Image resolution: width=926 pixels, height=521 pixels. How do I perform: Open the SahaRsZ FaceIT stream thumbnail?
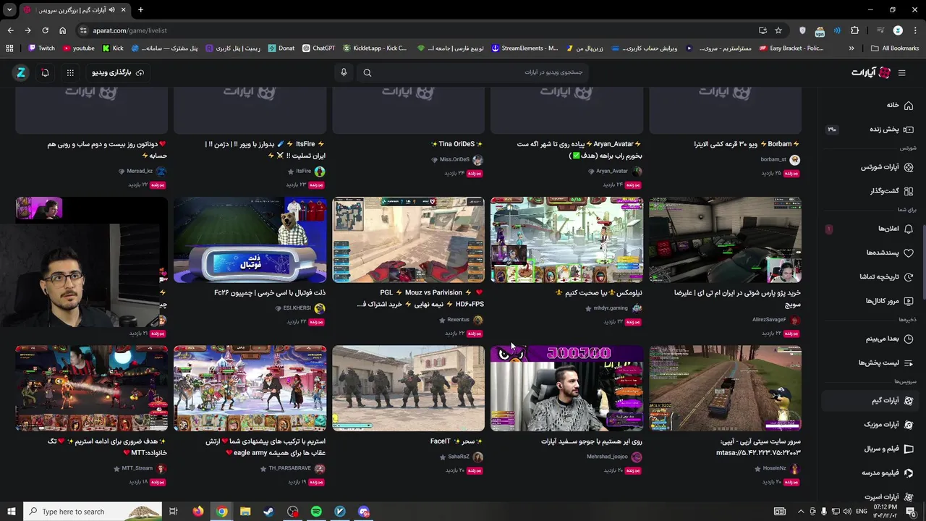408,389
